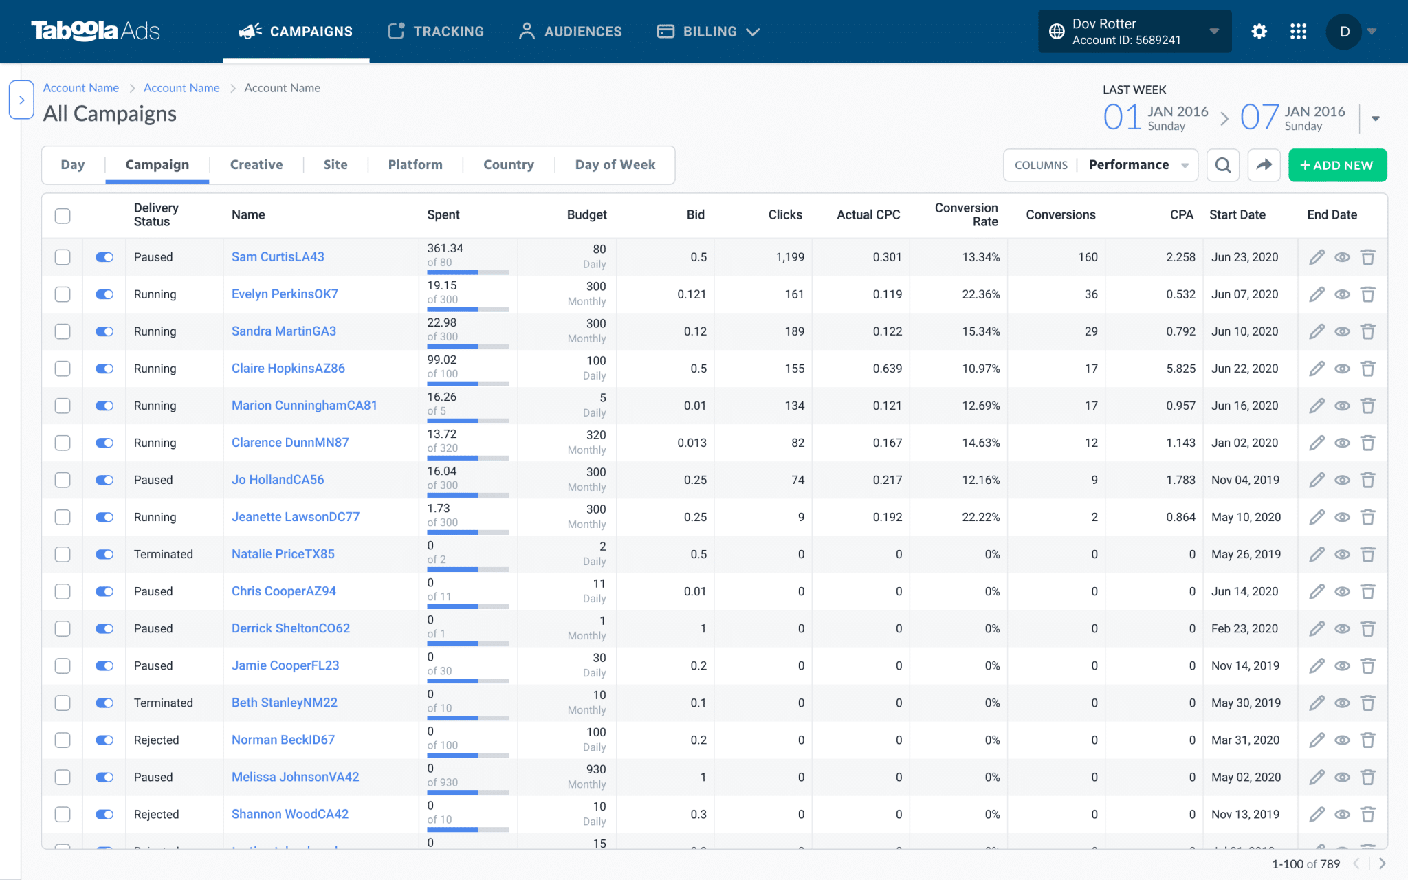The height and width of the screenshot is (880, 1408).
Task: Click the budget progress bar for Marion CunninghamCA81
Action: point(467,420)
